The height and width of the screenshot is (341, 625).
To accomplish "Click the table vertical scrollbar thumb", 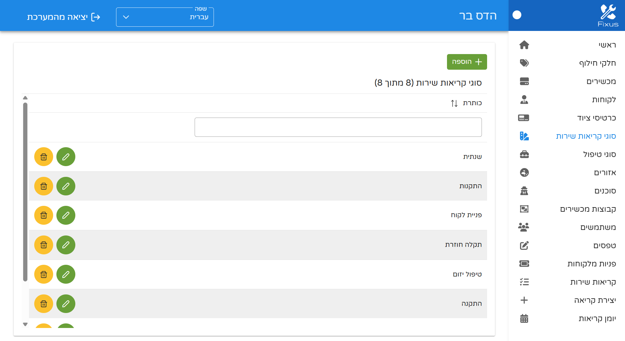I will point(25,192).
